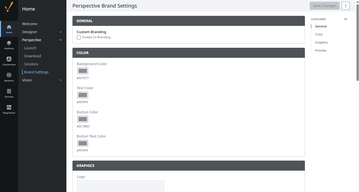The width and height of the screenshot is (359, 192).
Task: Collapse the Perspective menu chevron
Action: pos(61,40)
